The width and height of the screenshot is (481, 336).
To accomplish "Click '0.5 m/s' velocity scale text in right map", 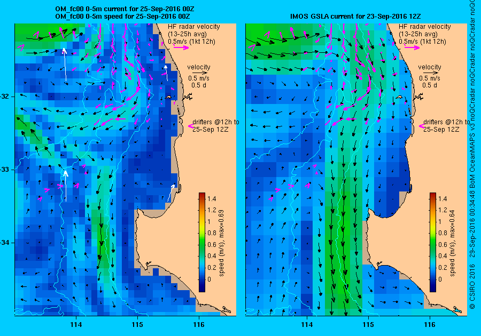I will (430, 78).
